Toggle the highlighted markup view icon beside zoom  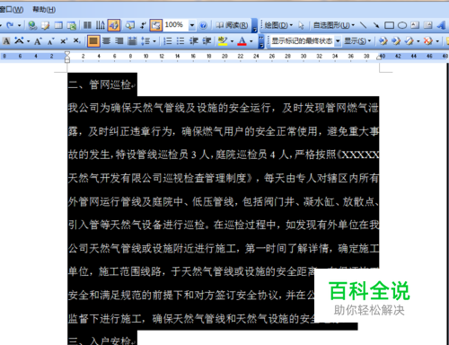156,25
